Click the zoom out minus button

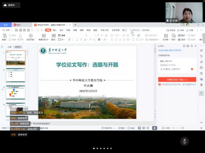click(174, 128)
